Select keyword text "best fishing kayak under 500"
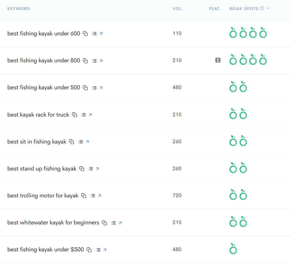The height and width of the screenshot is (265, 291). 43,87
